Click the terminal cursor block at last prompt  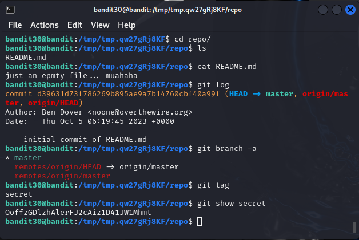coord(200,222)
